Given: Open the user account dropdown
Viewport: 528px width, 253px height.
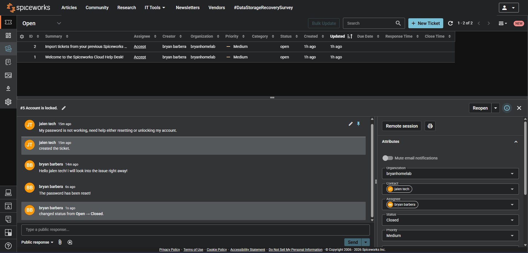Looking at the screenshot, I should coord(509,8).
